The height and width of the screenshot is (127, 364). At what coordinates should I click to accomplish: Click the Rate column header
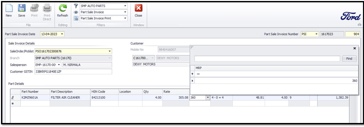click(x=176, y=92)
